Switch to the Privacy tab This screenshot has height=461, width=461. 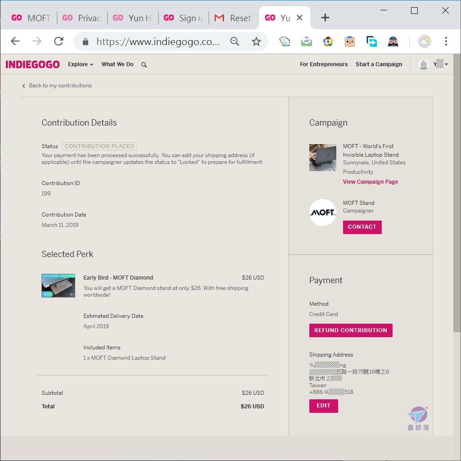click(x=82, y=18)
